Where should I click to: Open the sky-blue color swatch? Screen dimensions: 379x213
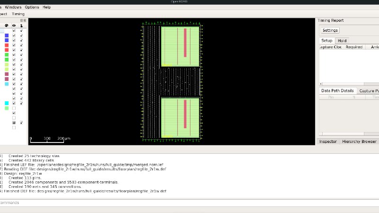click(x=7, y=84)
